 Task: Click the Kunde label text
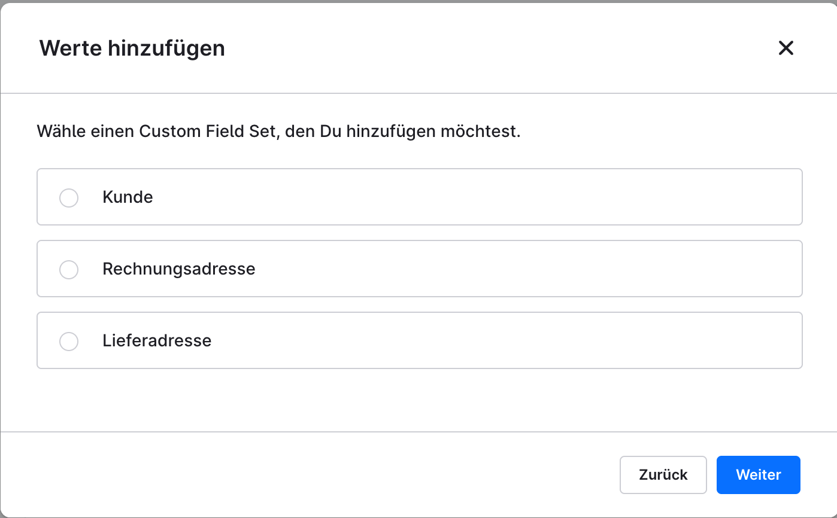(128, 197)
